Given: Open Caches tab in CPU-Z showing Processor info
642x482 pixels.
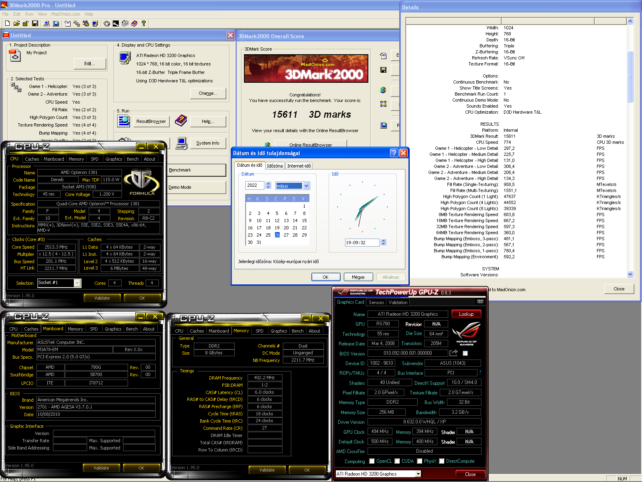Looking at the screenshot, I should 32,159.
